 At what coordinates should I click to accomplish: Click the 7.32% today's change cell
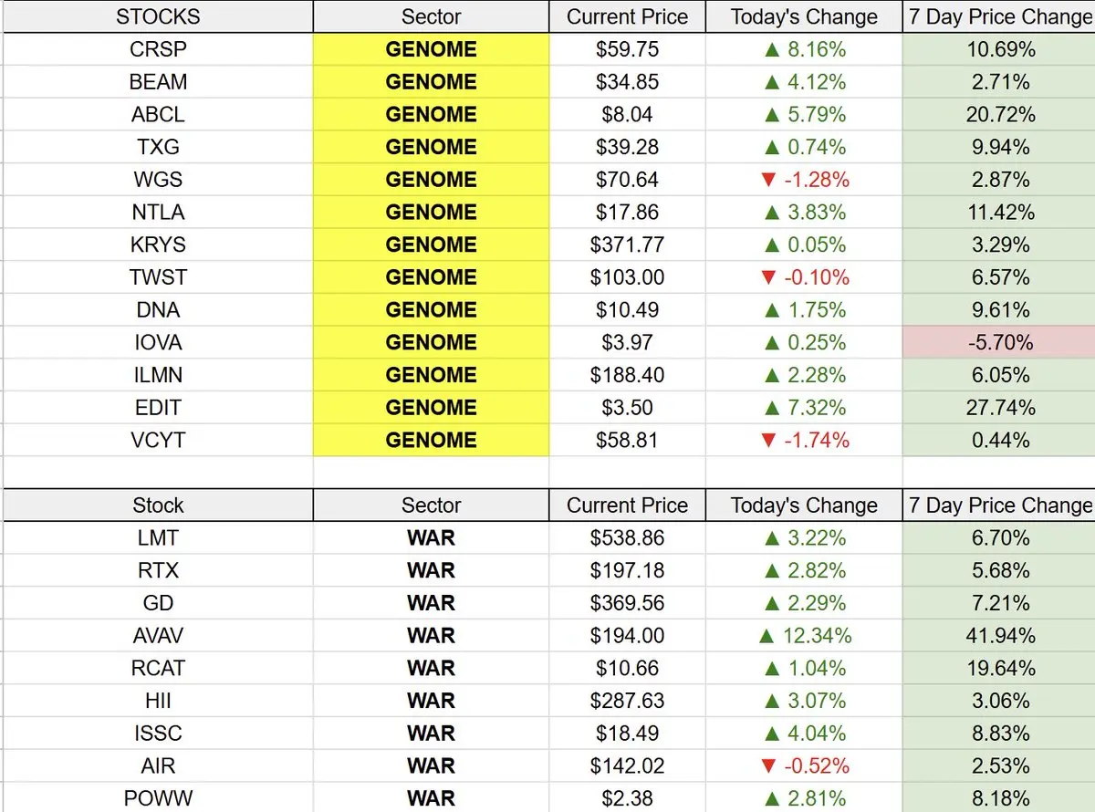point(804,408)
